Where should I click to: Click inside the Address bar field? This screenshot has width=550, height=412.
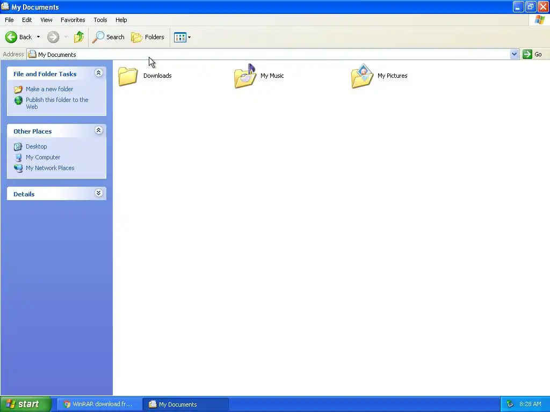(x=269, y=54)
